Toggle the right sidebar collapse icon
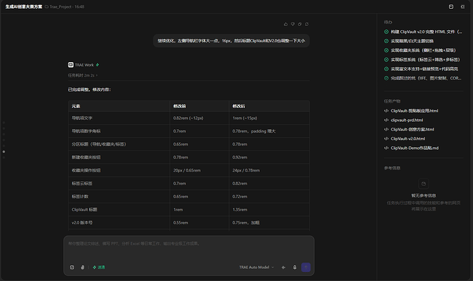 pyautogui.click(x=463, y=7)
